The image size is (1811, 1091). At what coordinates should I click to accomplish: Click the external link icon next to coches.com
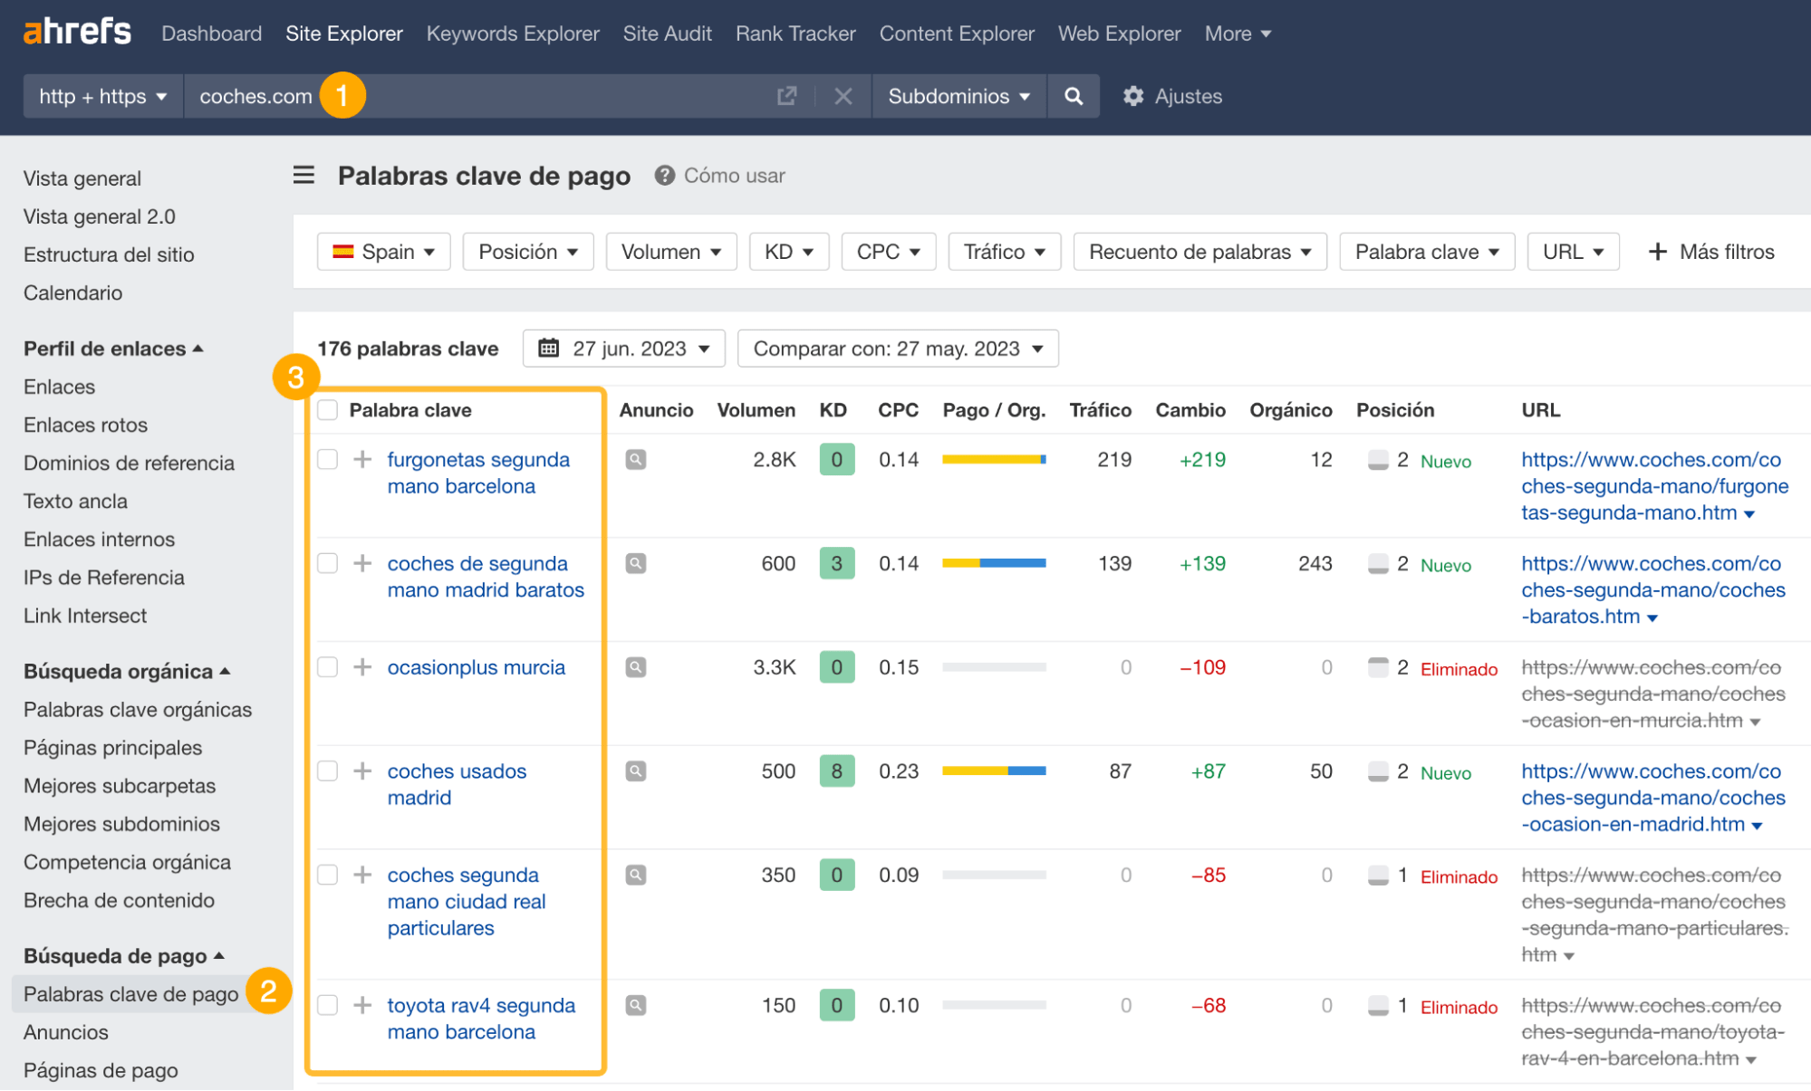(787, 96)
